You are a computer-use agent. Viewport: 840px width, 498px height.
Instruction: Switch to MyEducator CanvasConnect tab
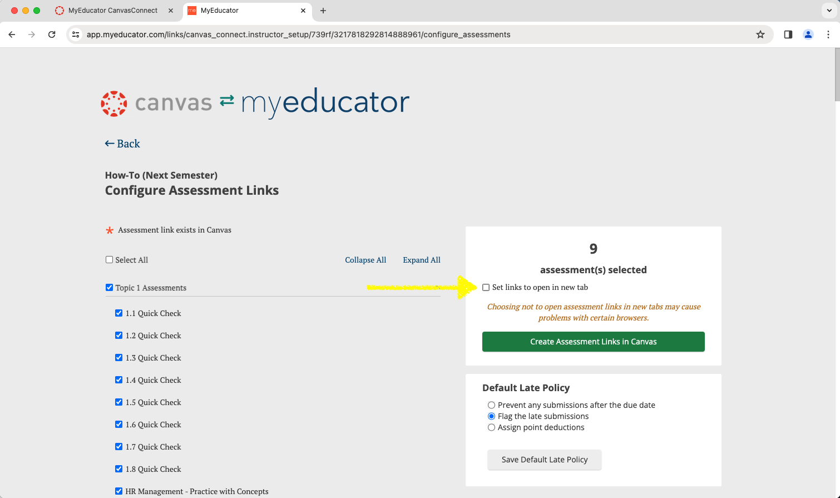pos(113,11)
